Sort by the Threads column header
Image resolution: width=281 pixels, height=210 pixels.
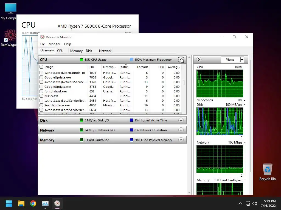pyautogui.click(x=142, y=67)
